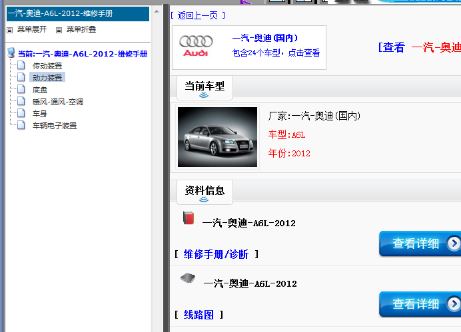The width and height of the screenshot is (461, 332).
Task: Click 菜单展开 to expand all menus
Action: coord(32,29)
